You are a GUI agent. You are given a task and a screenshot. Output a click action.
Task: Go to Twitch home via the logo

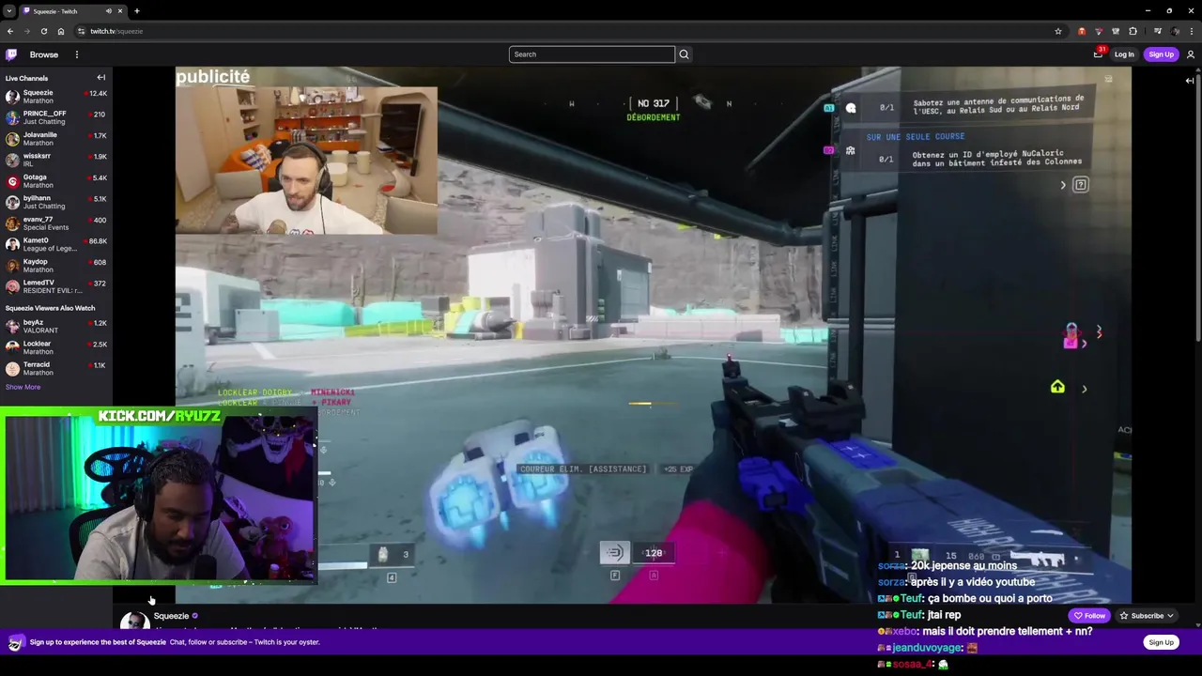pyautogui.click(x=11, y=54)
